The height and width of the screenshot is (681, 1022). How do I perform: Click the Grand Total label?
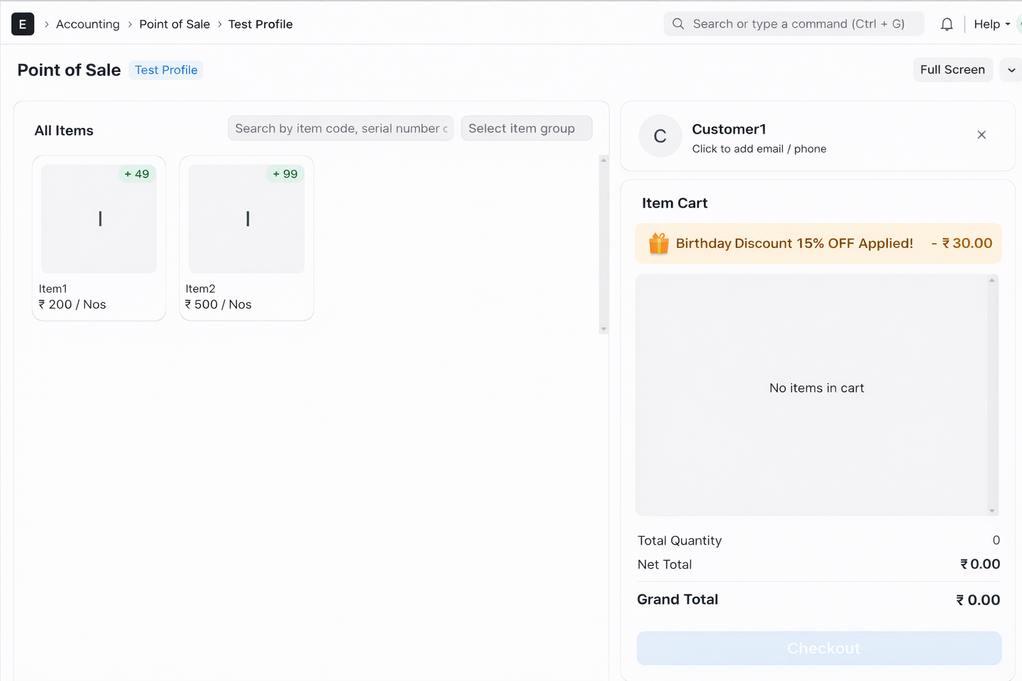677,599
